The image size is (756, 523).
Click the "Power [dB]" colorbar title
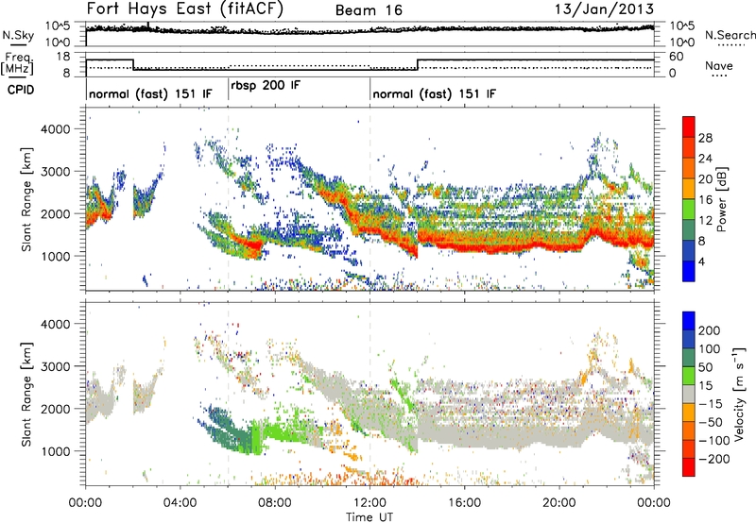[721, 199]
